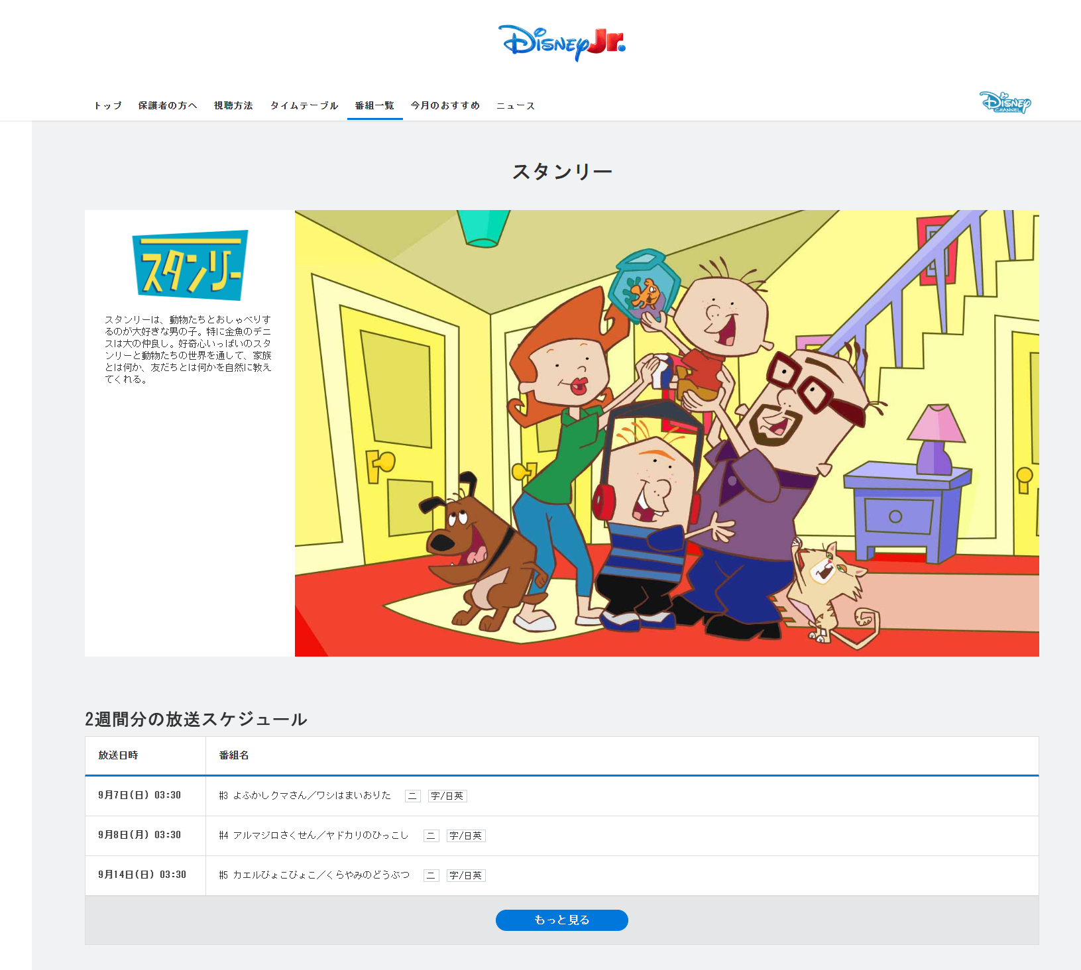Image resolution: width=1081 pixels, height=970 pixels.
Task: Click the 2週間分の放送スケジュール heading
Action: pyautogui.click(x=196, y=720)
